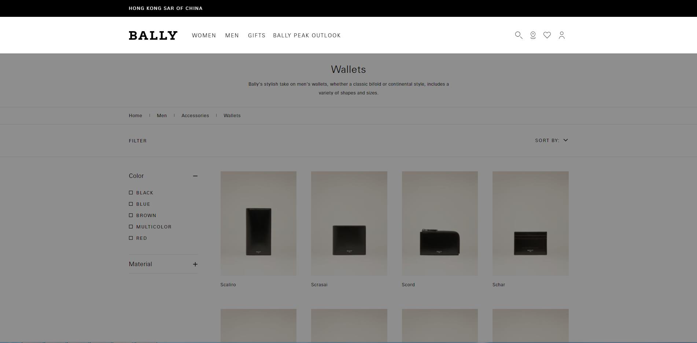Screen dimensions: 697x343
Task: Open the Scaliro wallet product image
Action: click(258, 223)
